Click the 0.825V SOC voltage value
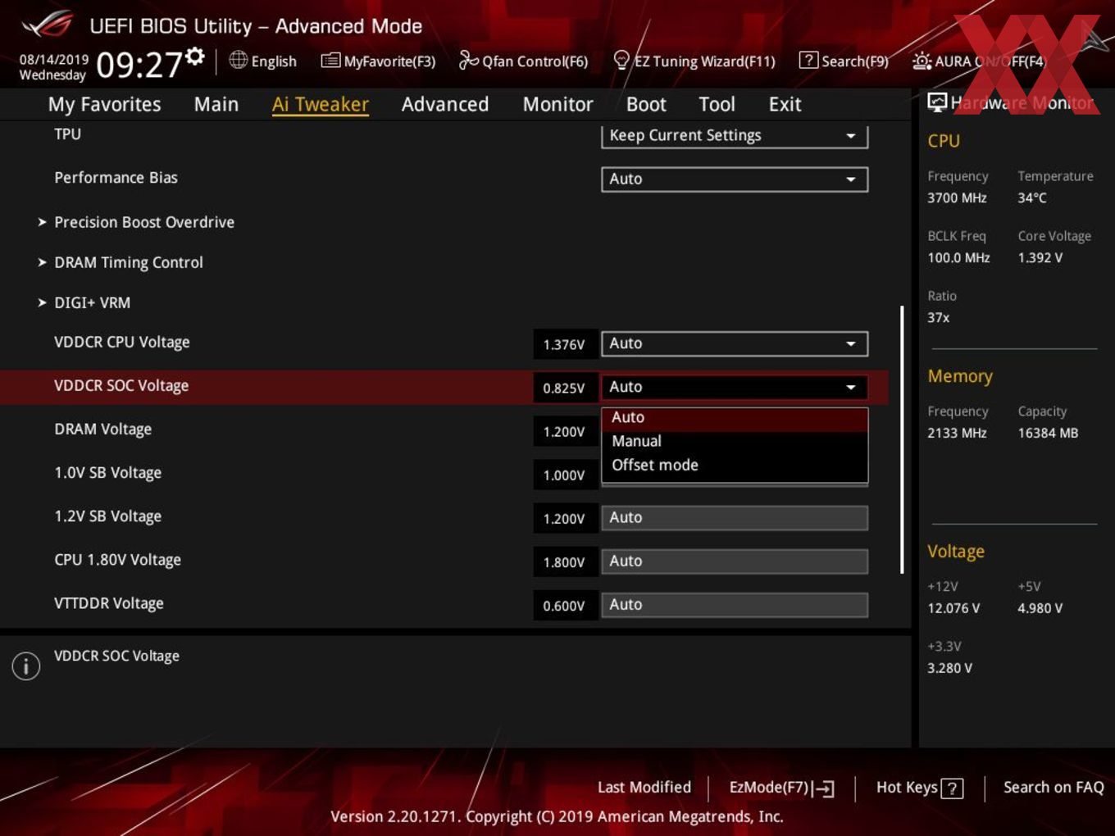The height and width of the screenshot is (836, 1115). point(564,388)
